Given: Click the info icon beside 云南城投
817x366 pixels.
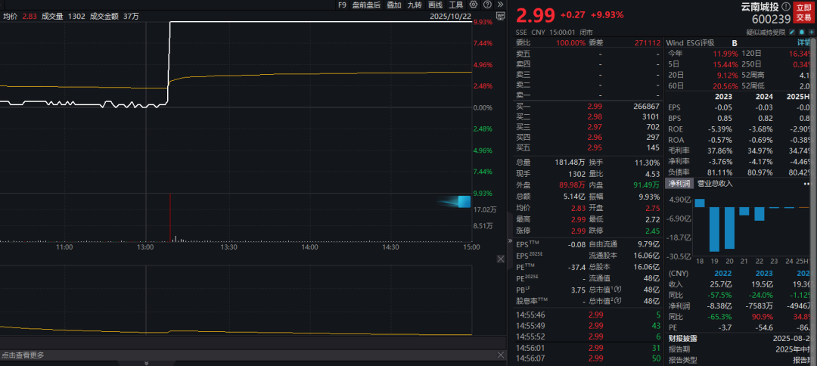Looking at the screenshot, I should (x=785, y=7).
